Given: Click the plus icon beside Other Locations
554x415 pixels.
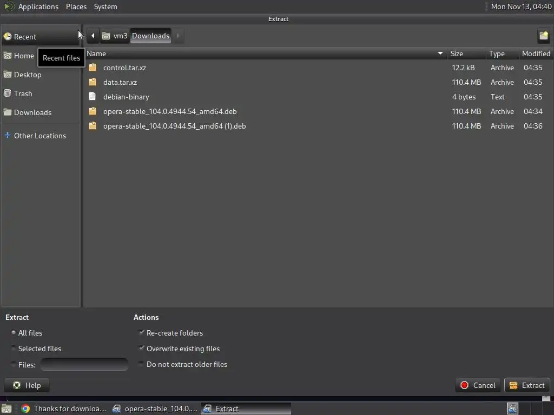Looking at the screenshot, I should tap(8, 135).
